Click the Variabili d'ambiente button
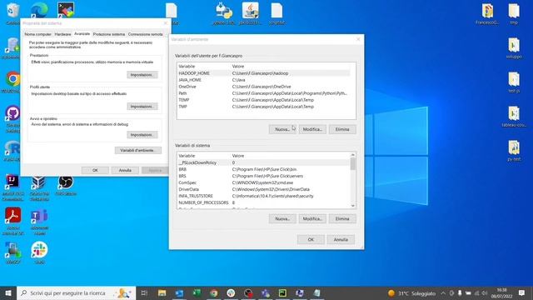 click(x=137, y=150)
